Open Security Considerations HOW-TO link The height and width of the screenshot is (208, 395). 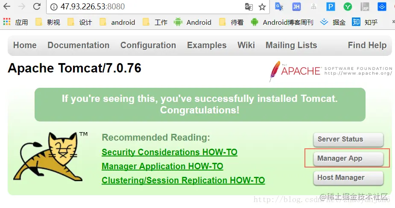point(170,152)
